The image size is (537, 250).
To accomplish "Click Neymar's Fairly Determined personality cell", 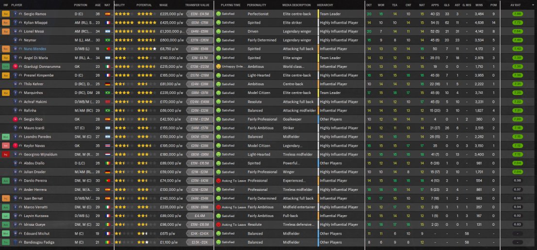I will coord(261,40).
